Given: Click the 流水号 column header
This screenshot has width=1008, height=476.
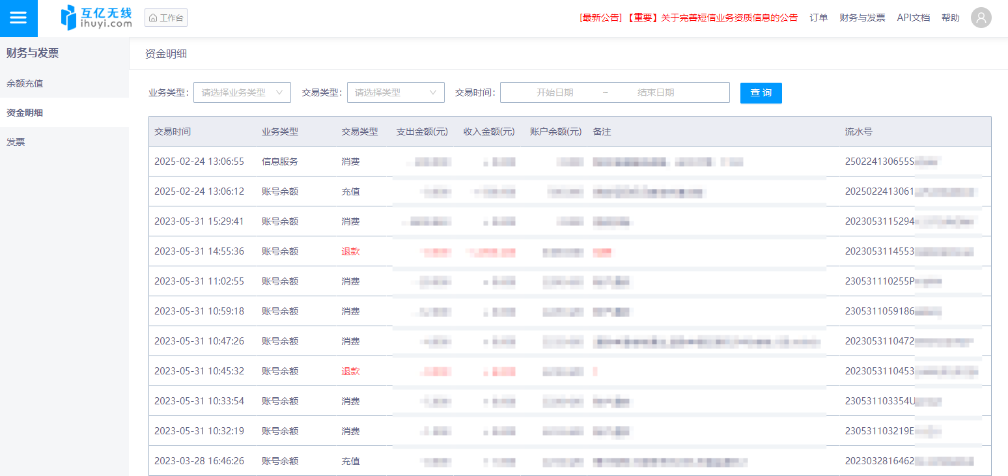Looking at the screenshot, I should (x=858, y=132).
